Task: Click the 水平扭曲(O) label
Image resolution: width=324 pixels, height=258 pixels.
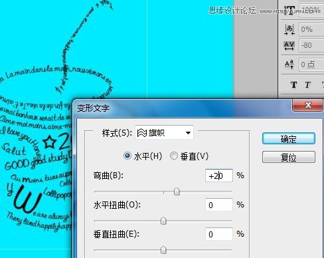Action: point(117,205)
